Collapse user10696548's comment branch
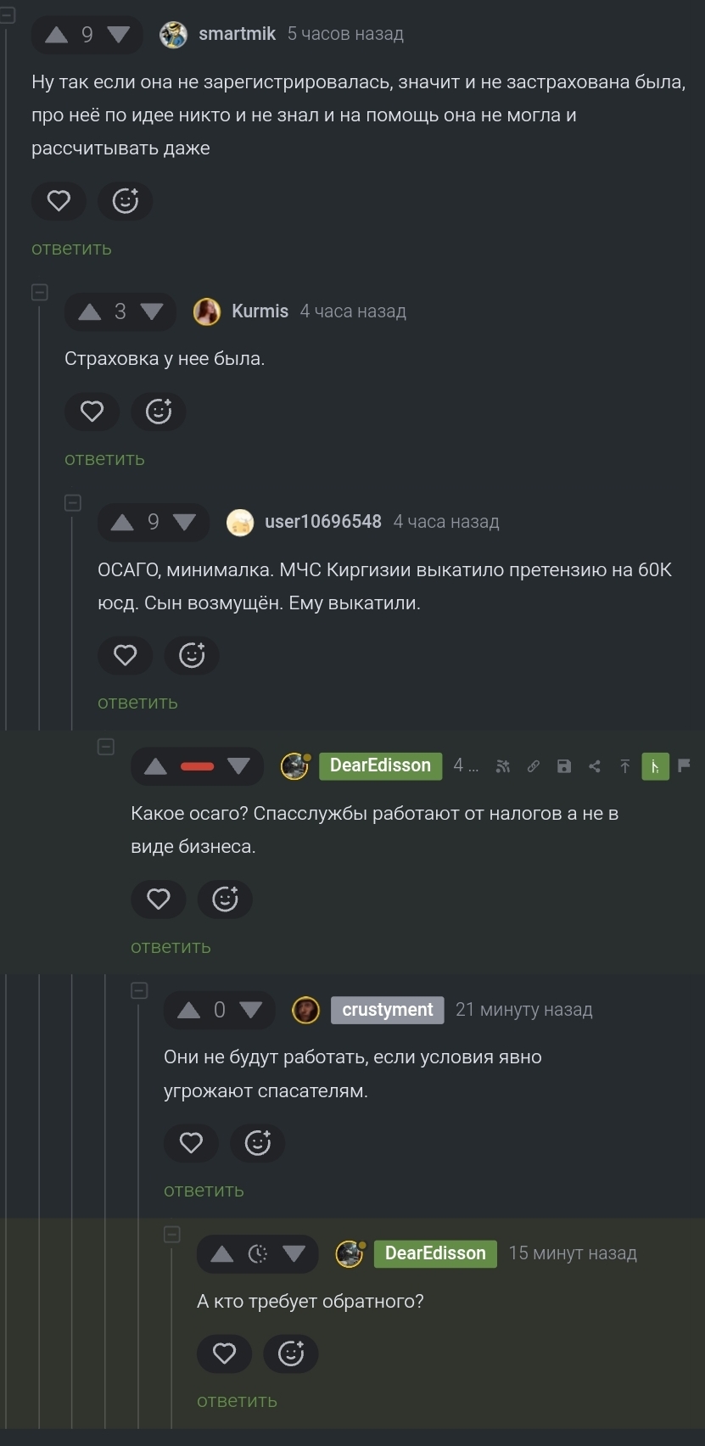 tap(73, 503)
